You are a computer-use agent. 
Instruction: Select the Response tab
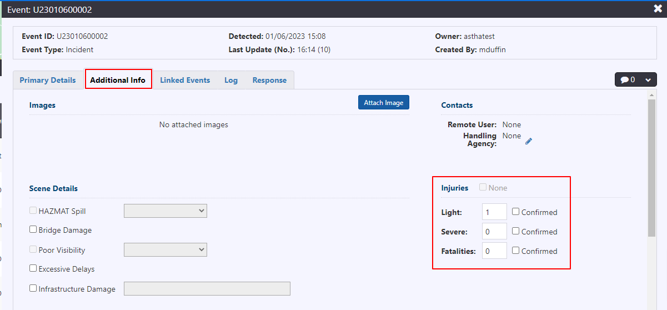click(269, 80)
